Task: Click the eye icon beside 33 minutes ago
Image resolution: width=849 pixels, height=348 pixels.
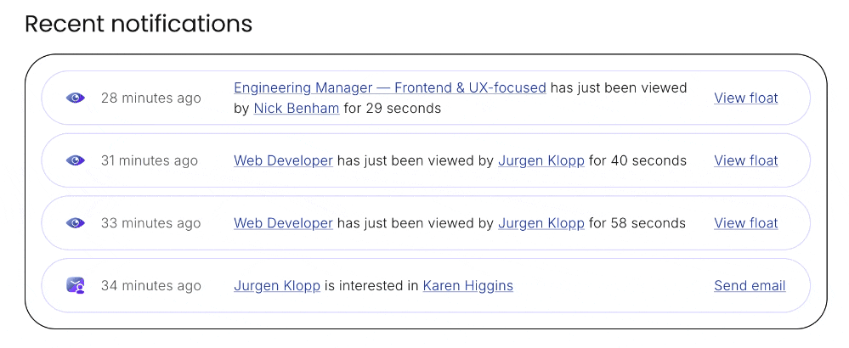Action: (76, 223)
